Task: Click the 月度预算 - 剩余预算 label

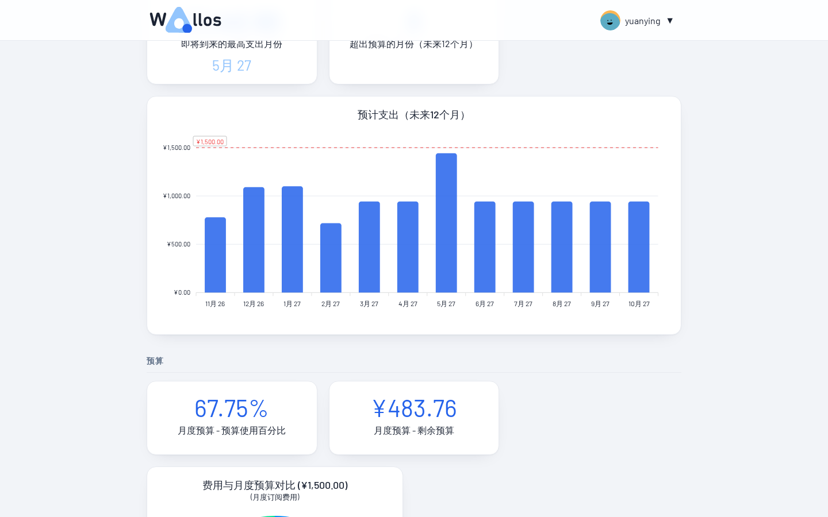Action: pos(414,431)
